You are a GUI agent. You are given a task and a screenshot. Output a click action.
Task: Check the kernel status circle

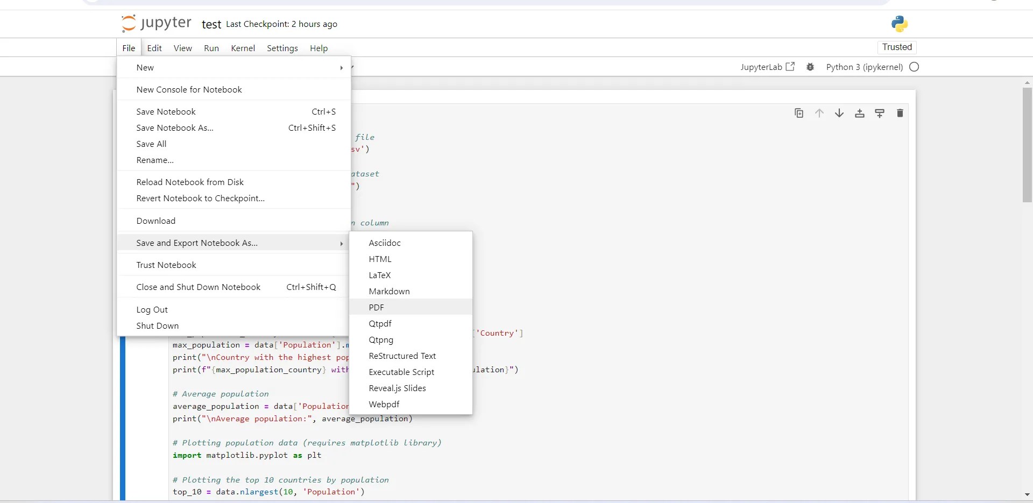[x=915, y=67]
